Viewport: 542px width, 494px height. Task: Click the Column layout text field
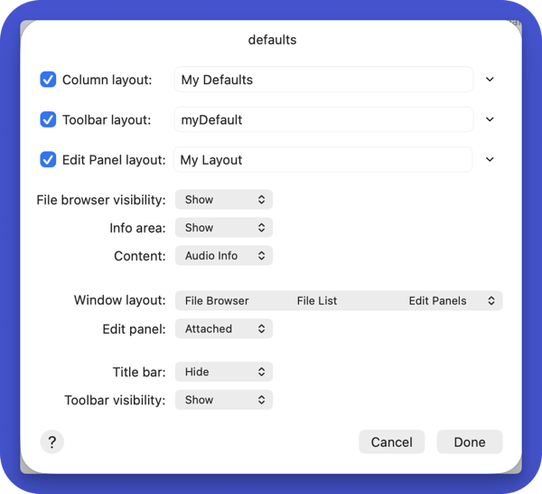323,80
